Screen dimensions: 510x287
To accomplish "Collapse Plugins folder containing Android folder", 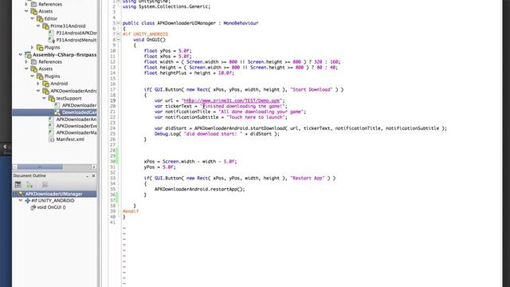I will pyautogui.click(x=32, y=77).
